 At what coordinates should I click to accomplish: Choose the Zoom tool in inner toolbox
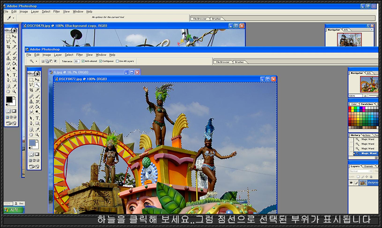(37, 135)
